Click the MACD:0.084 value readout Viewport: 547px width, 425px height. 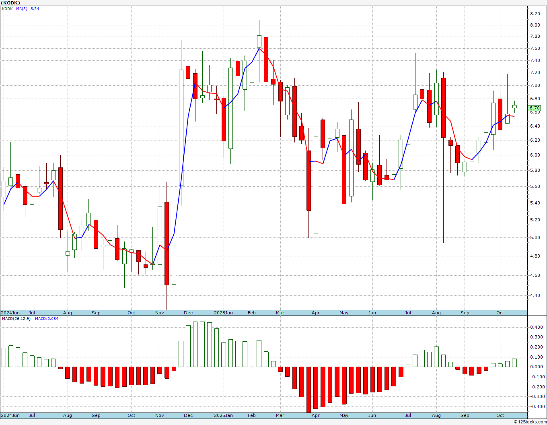coord(47,319)
